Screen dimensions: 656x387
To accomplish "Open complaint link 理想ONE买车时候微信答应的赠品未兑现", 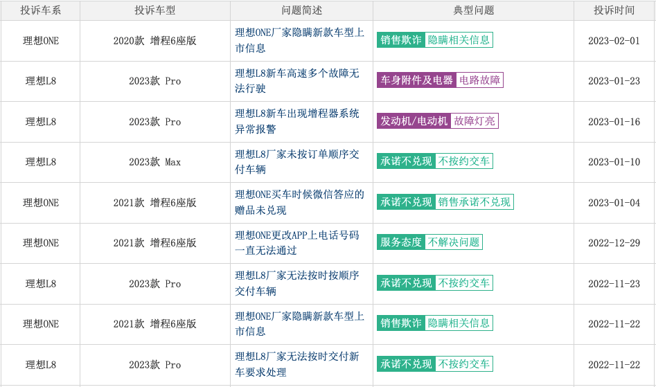I will pyautogui.click(x=299, y=202).
